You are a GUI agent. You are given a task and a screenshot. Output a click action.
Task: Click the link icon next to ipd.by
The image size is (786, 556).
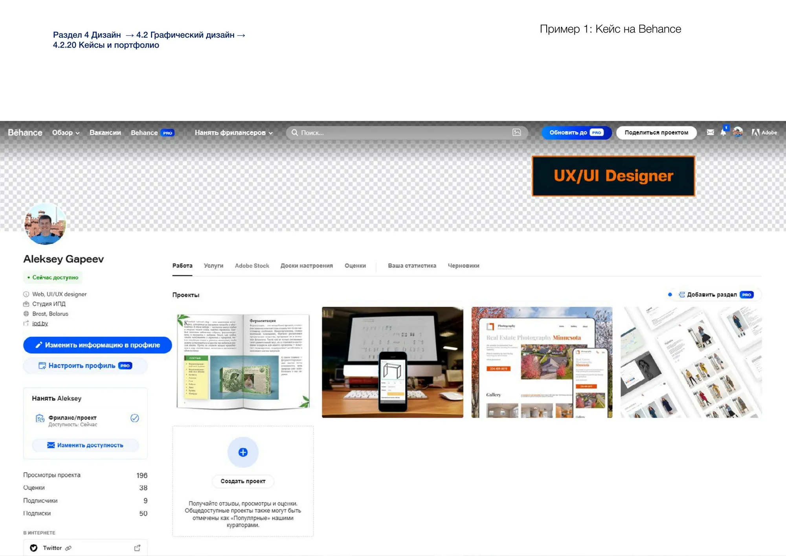pos(26,323)
